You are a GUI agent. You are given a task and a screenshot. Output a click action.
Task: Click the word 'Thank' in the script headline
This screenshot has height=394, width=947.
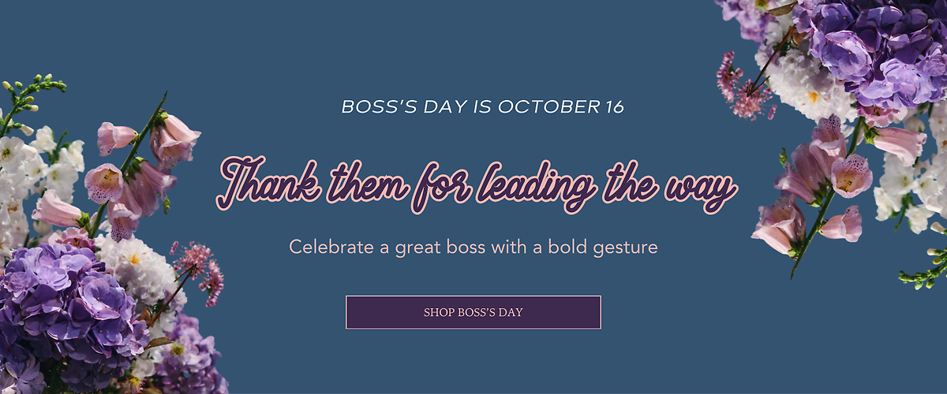click(x=254, y=182)
